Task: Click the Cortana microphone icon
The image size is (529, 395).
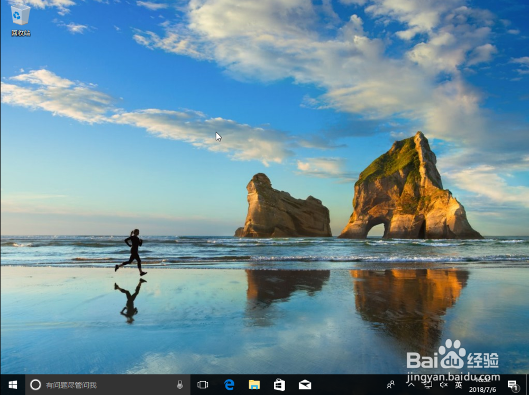Action: tap(179, 385)
